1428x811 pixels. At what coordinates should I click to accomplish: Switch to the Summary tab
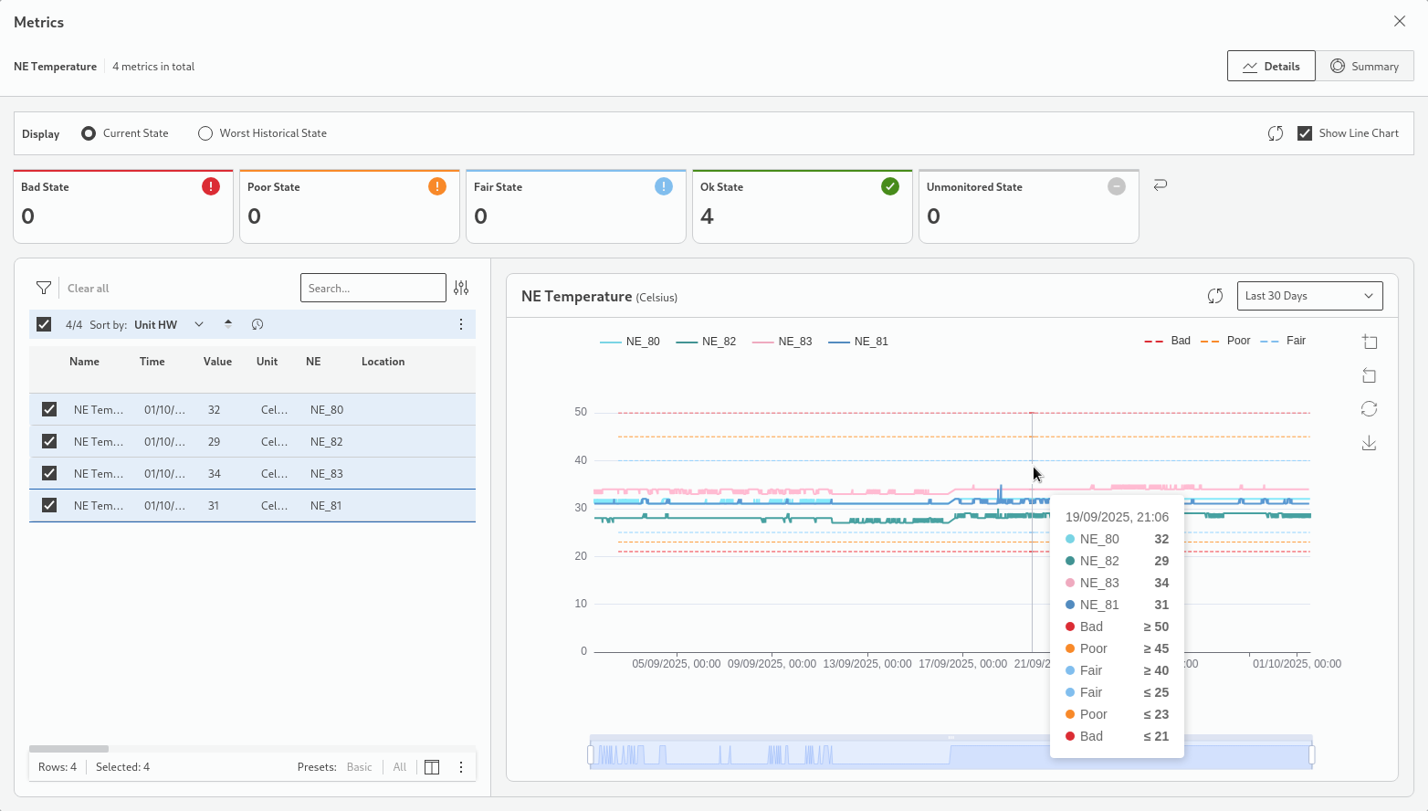[1364, 67]
